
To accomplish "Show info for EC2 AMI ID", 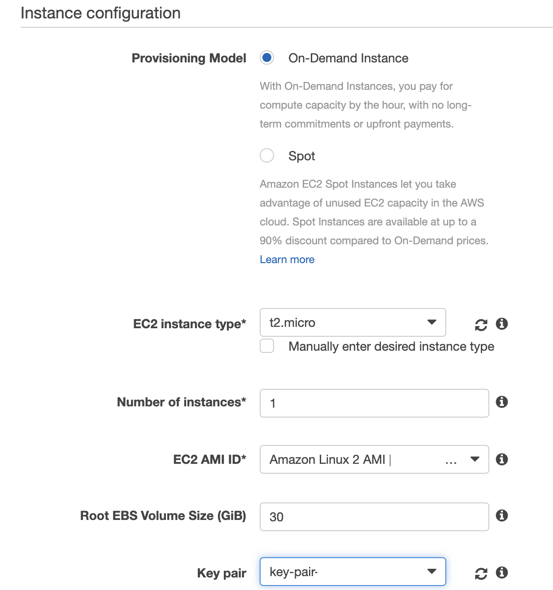I will (x=502, y=459).
